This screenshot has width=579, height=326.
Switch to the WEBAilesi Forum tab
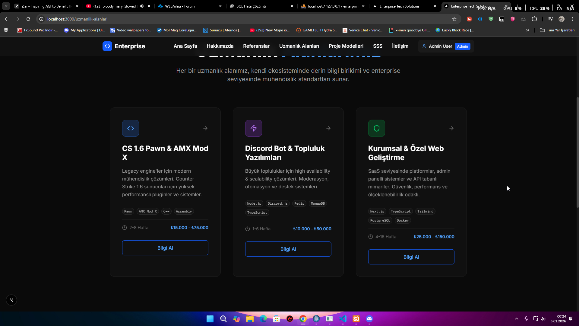[190, 6]
